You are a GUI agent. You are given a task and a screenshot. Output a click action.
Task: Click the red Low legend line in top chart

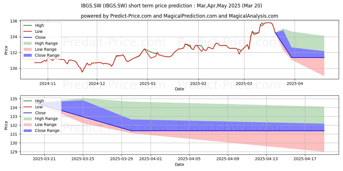click(x=28, y=32)
